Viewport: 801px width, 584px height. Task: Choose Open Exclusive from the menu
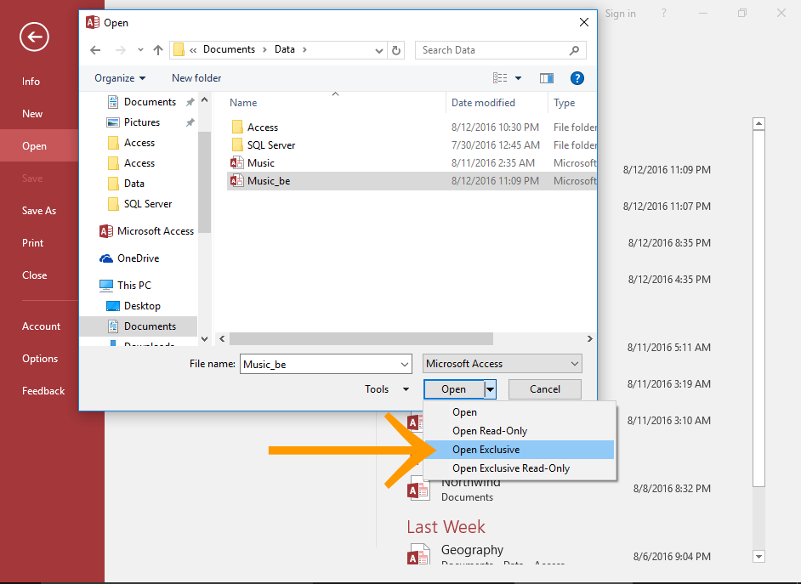(486, 450)
